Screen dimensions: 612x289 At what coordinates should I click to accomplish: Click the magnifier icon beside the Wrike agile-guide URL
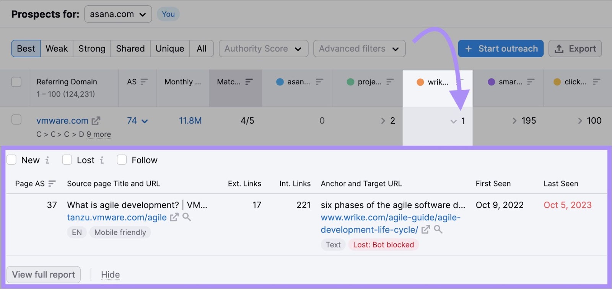[439, 230]
